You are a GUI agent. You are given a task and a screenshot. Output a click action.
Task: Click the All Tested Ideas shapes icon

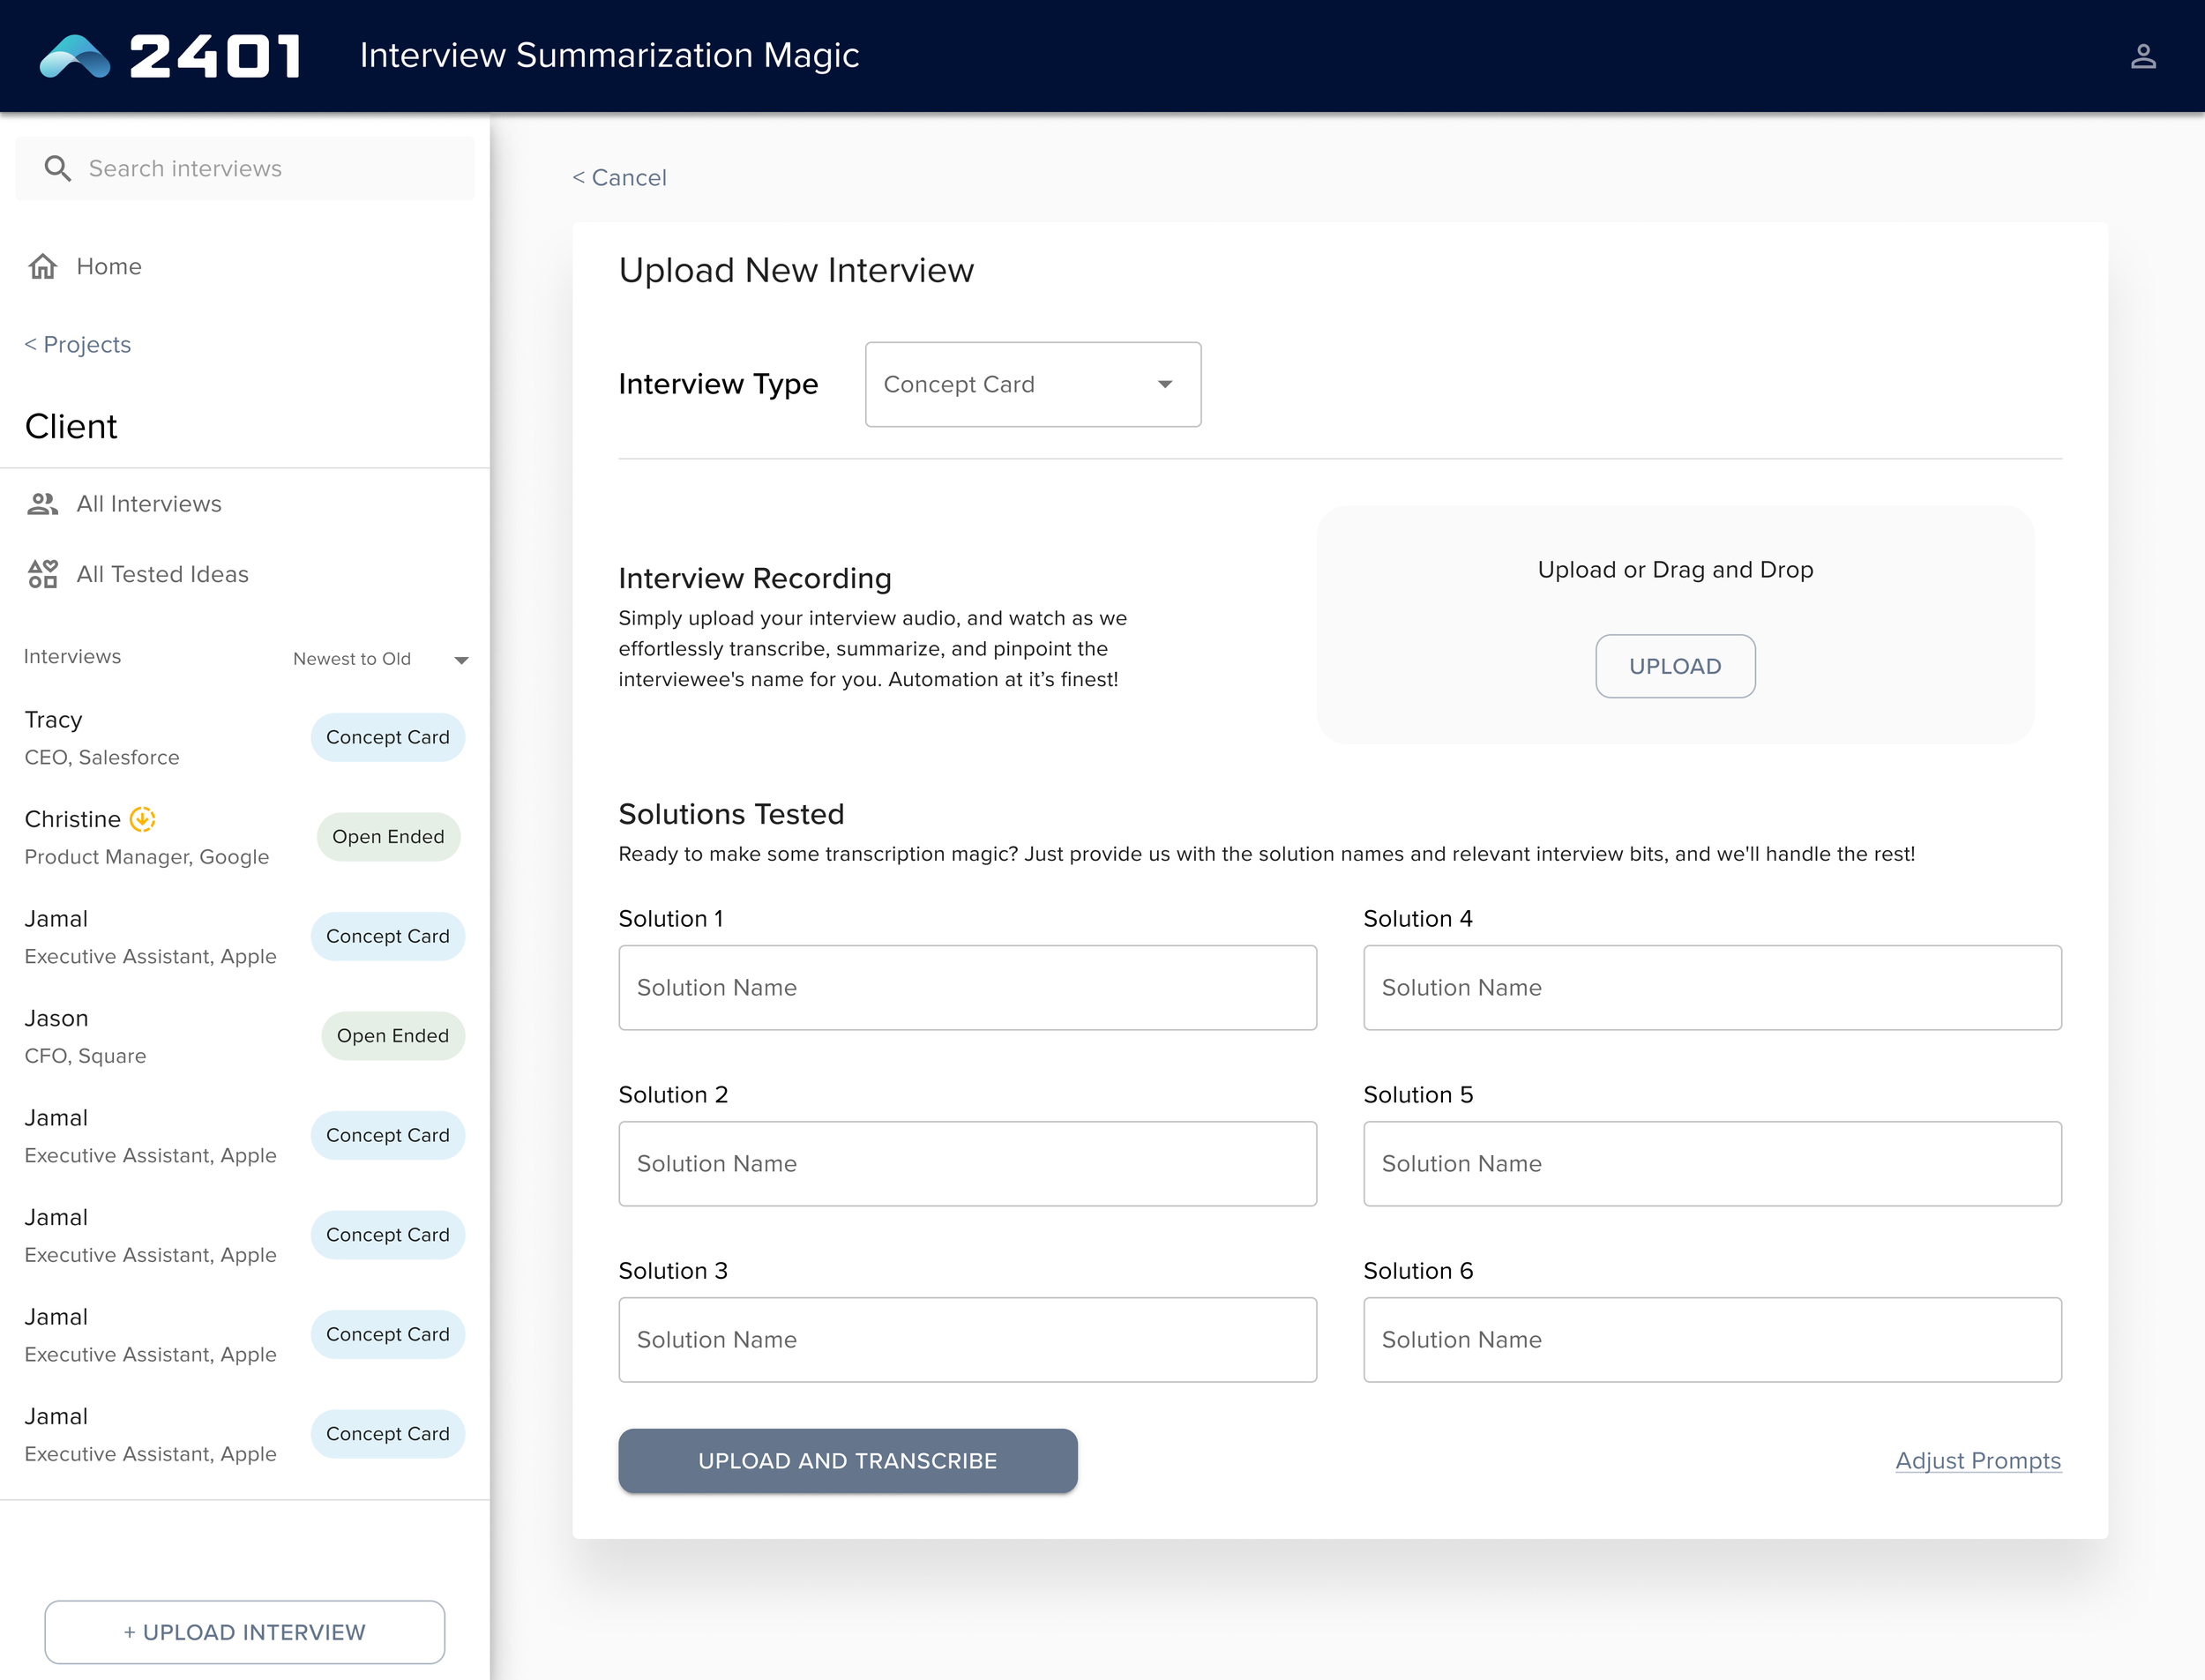pos(43,574)
